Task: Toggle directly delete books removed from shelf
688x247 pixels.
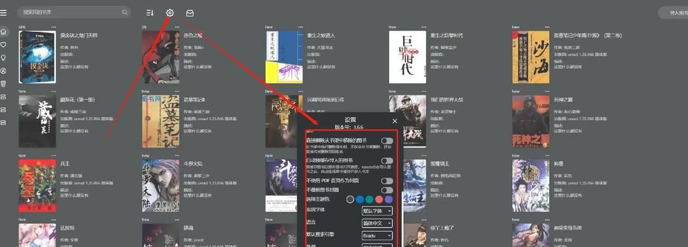Action: tap(387, 141)
